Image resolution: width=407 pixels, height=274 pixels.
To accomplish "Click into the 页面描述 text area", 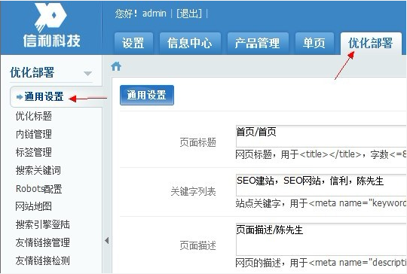I will (x=321, y=239).
